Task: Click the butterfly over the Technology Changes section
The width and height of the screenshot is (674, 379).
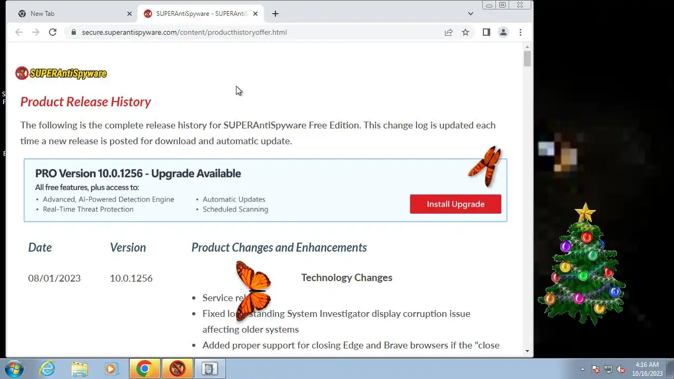Action: pyautogui.click(x=253, y=290)
